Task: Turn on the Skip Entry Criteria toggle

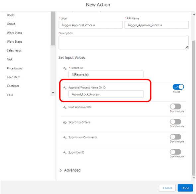Action: [175, 122]
